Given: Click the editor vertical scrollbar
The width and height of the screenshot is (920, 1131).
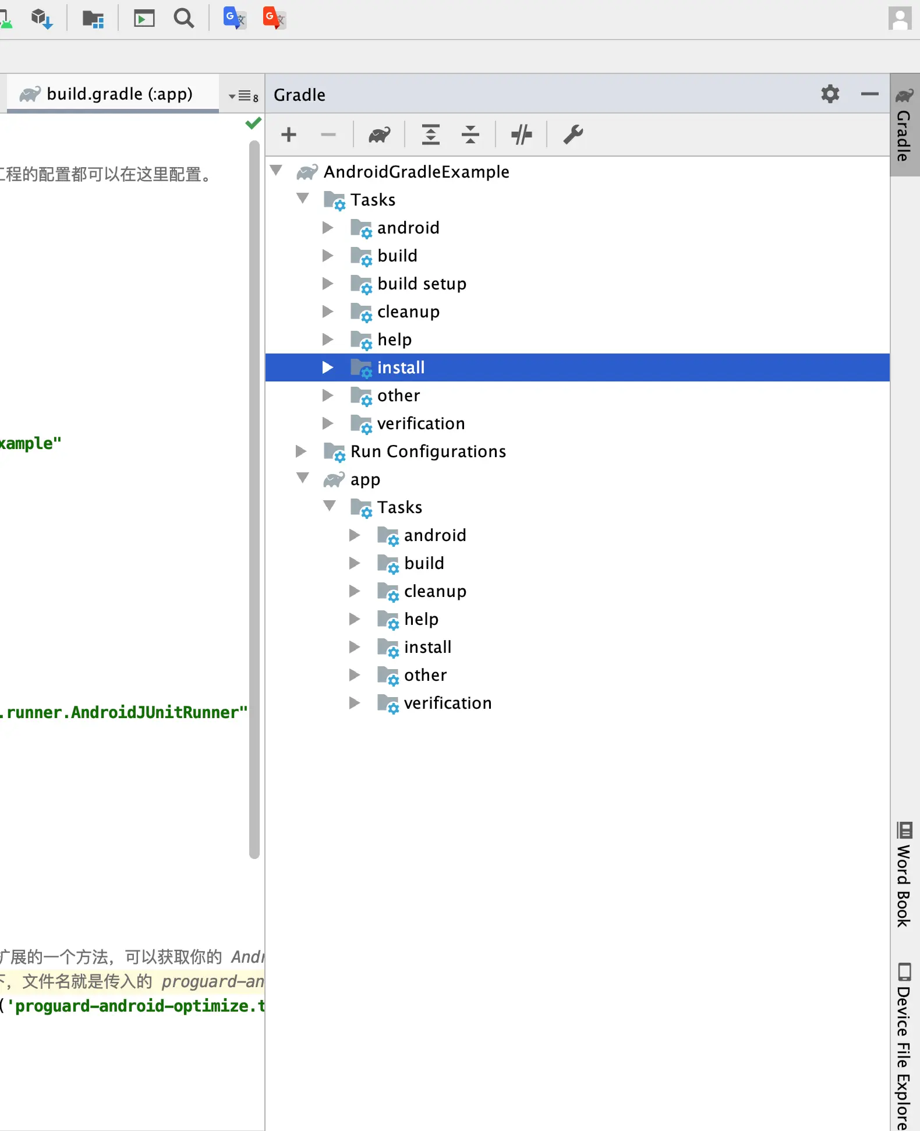Looking at the screenshot, I should [254, 499].
